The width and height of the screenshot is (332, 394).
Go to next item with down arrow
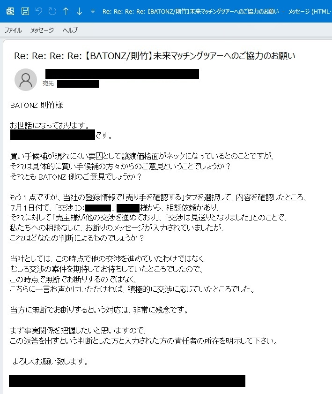point(79,11)
